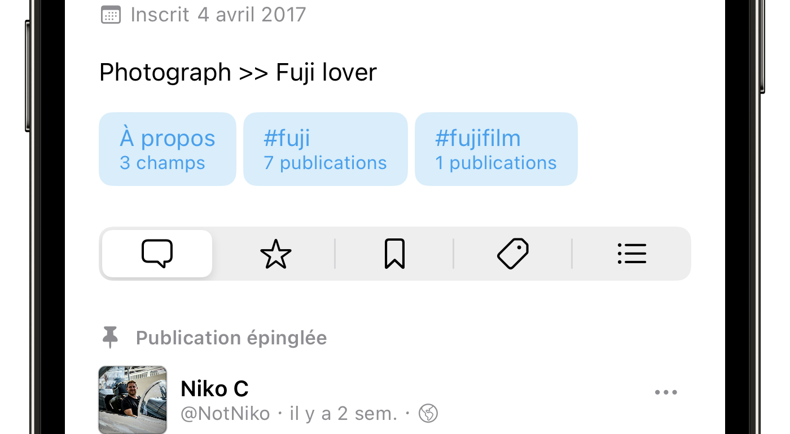The height and width of the screenshot is (434, 790).
Task: Click the @NotNiko handle
Action: pyautogui.click(x=225, y=414)
